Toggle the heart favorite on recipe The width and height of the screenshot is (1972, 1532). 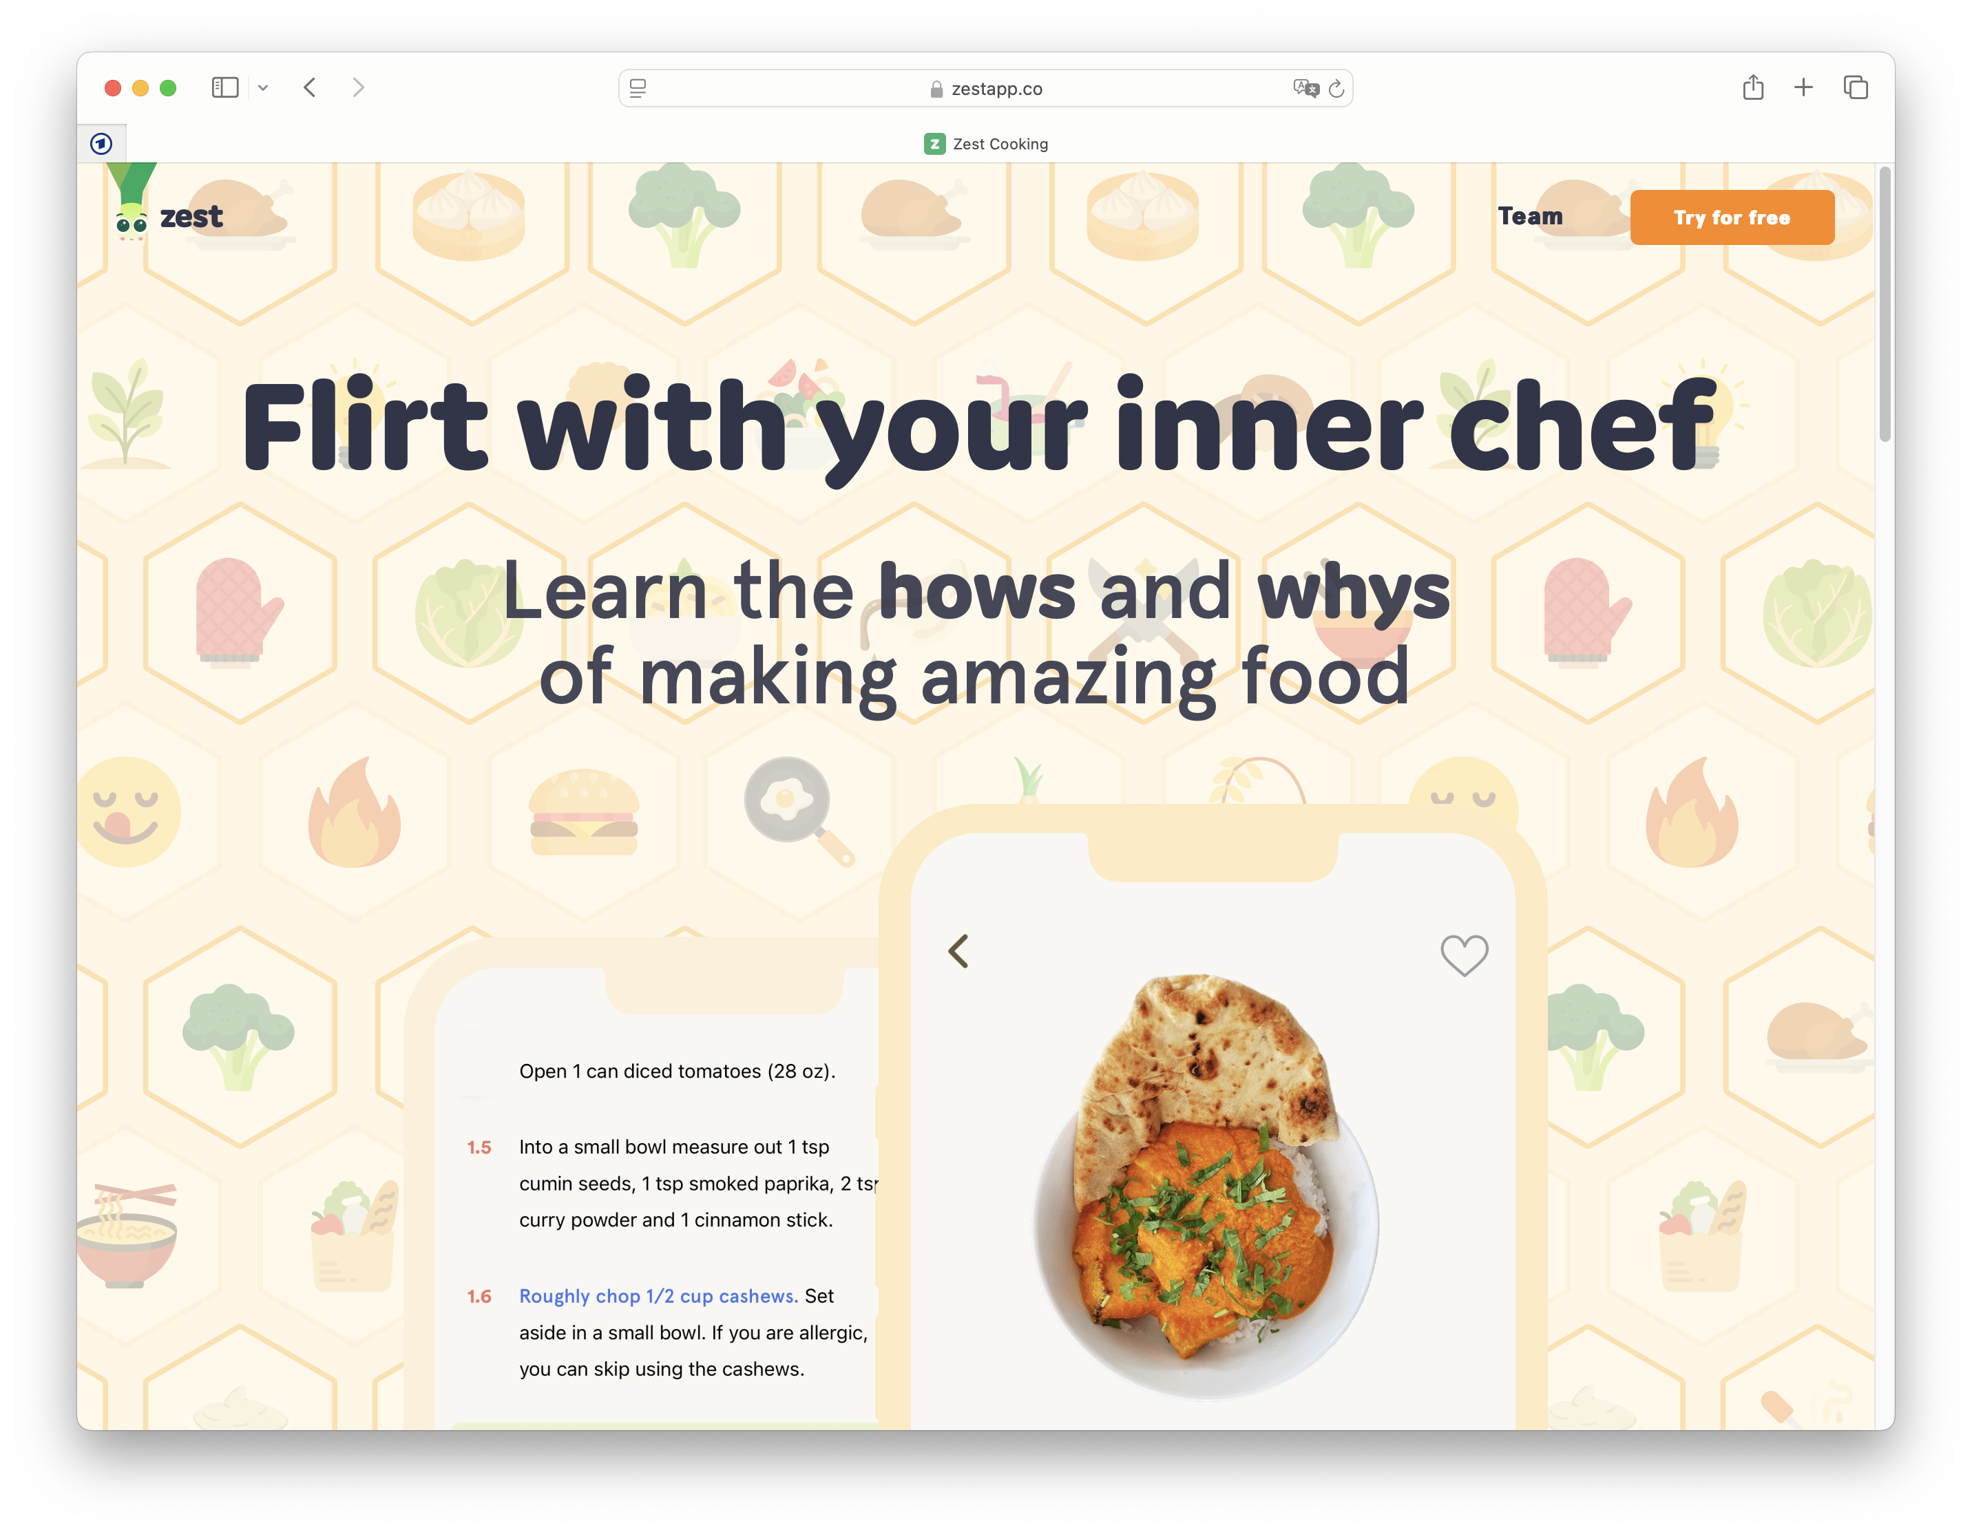[1464, 955]
